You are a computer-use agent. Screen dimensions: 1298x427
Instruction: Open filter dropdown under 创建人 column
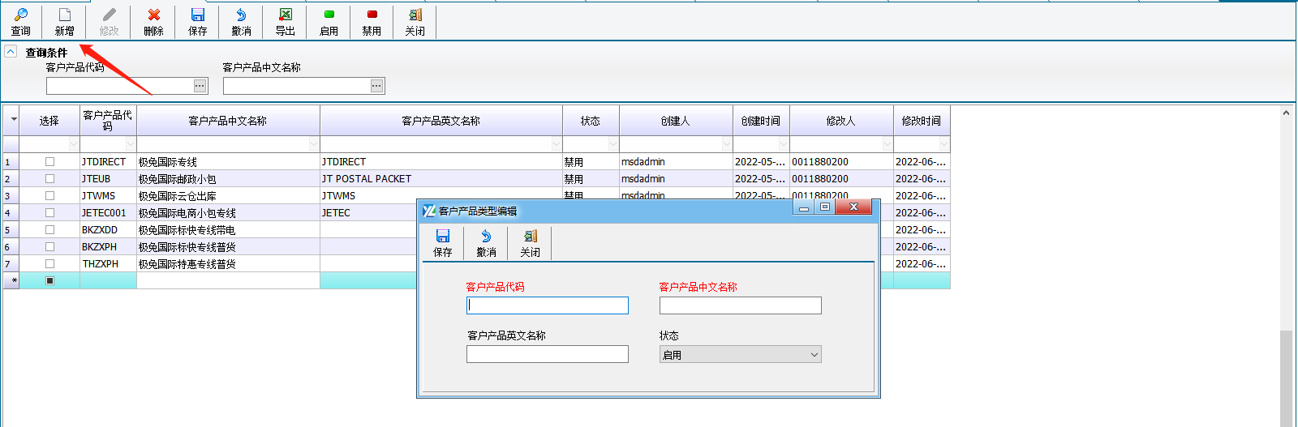(x=727, y=144)
